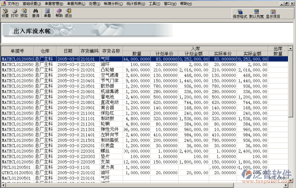Viewport: 296px width, 188px height.
Task: Open the 单据管理 menu
Action: [x=54, y=3]
